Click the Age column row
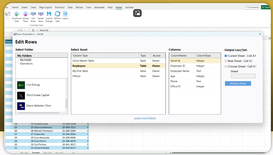This screenshot has height=155, width=273. (195, 76)
